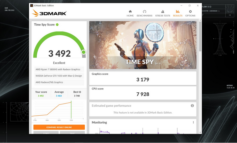Screen dimensions: 237x143
Task: Click the Monitoring heading
Action: (99, 122)
